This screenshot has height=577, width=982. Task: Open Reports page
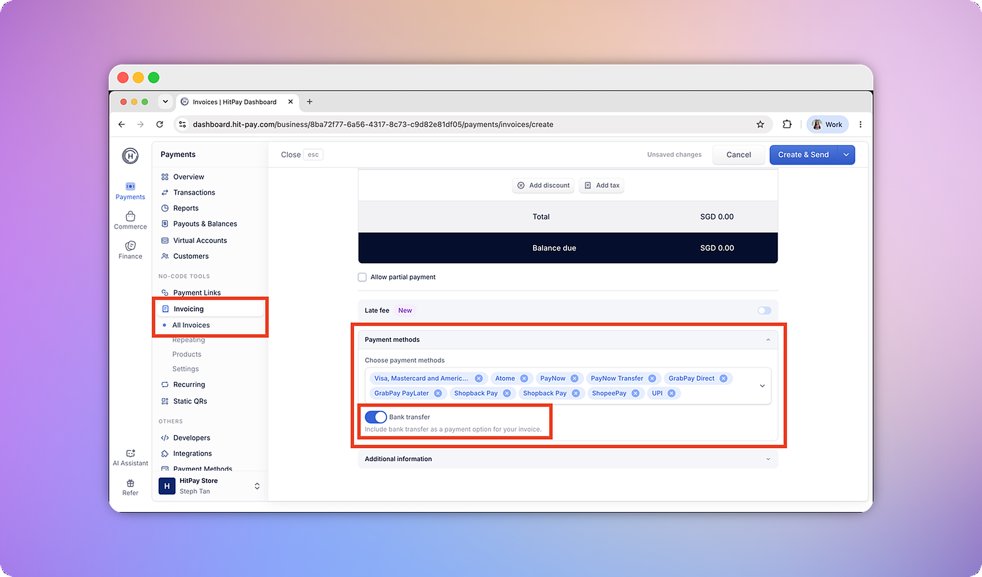(x=185, y=208)
